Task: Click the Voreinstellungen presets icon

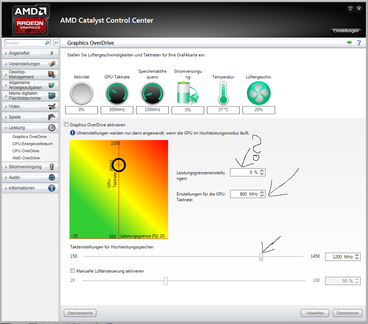Action: tap(52, 64)
